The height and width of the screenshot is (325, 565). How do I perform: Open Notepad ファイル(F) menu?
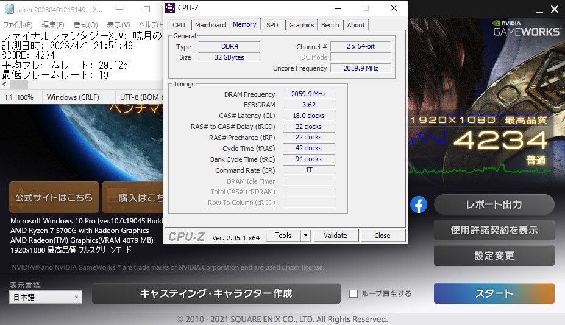(x=18, y=24)
